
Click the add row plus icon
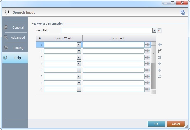160,45
